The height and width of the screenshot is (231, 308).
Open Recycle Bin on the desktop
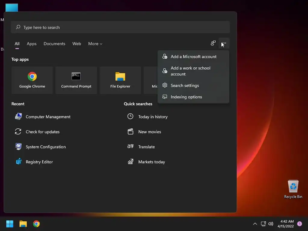point(293,189)
